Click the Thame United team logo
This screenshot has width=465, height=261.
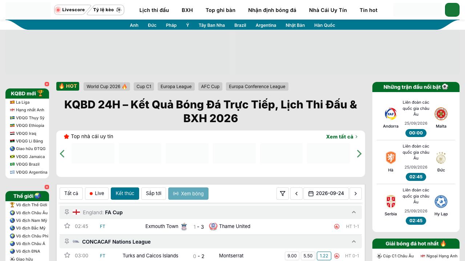tap(213, 227)
